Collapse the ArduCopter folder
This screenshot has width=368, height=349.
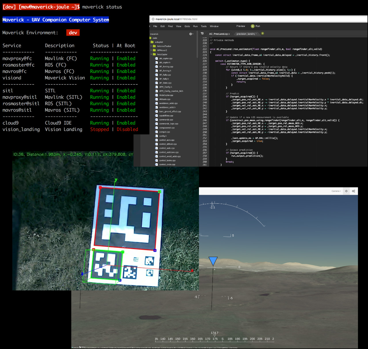coord(151,54)
